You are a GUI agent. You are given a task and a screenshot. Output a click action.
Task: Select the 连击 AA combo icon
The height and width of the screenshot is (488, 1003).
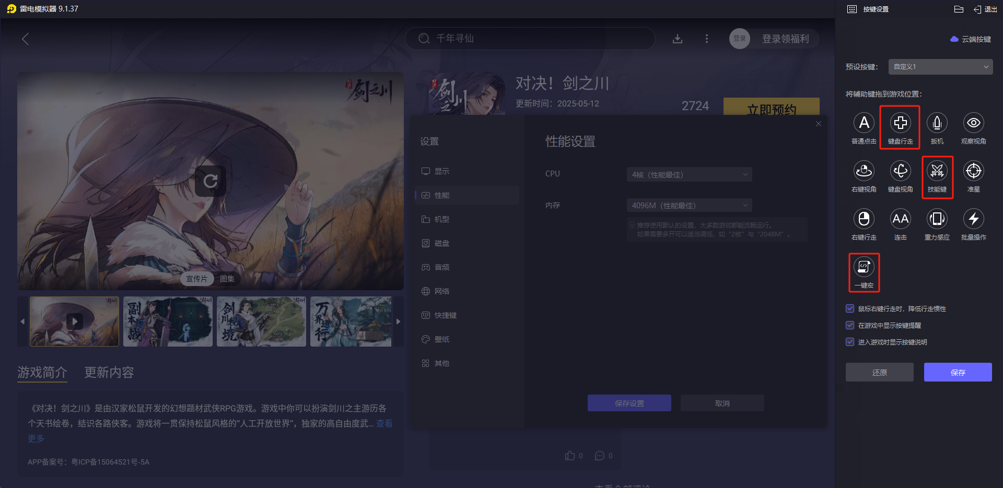tap(901, 219)
